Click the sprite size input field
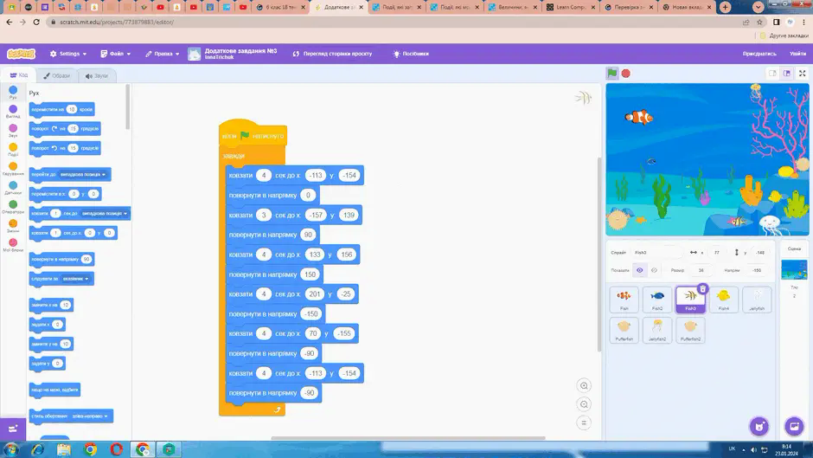 click(x=701, y=270)
